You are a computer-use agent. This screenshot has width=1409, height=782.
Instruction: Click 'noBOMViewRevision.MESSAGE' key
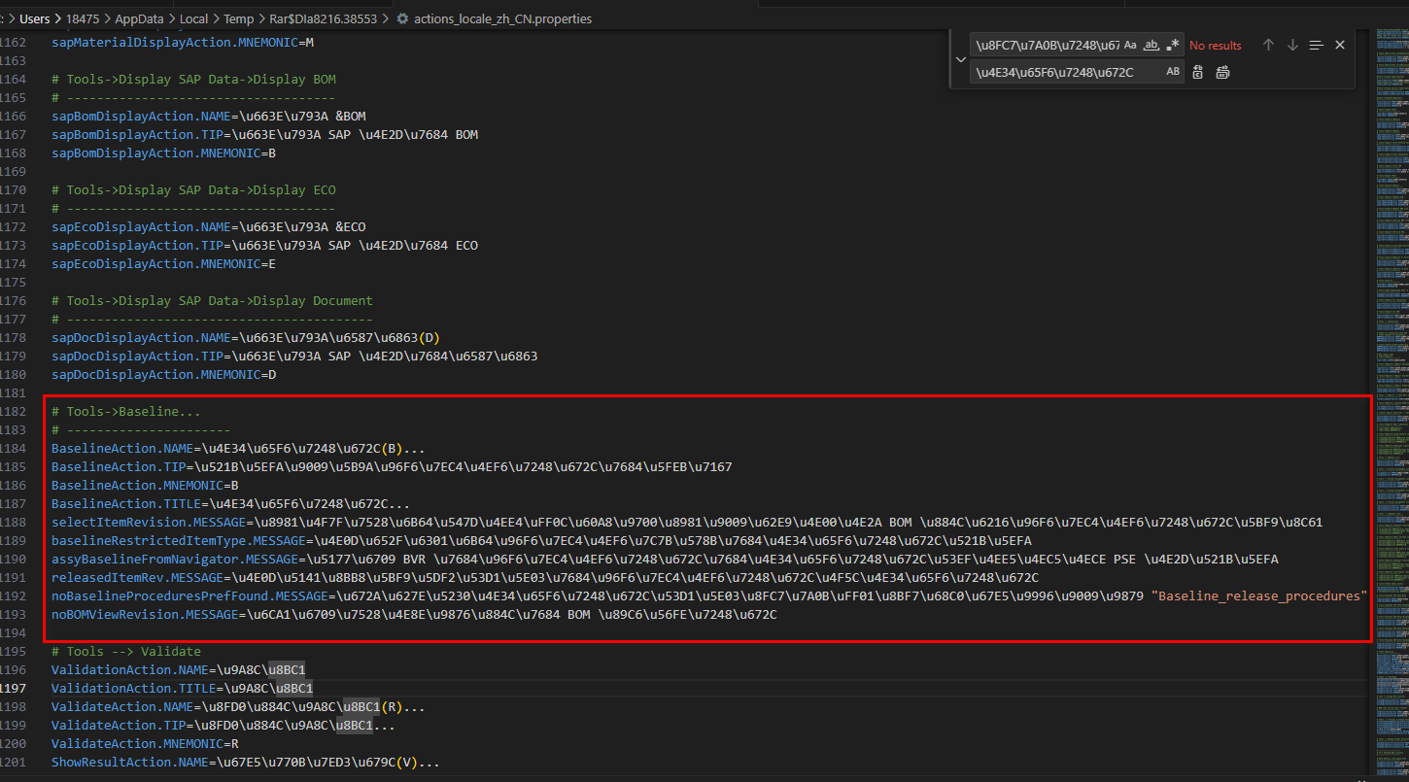[145, 614]
